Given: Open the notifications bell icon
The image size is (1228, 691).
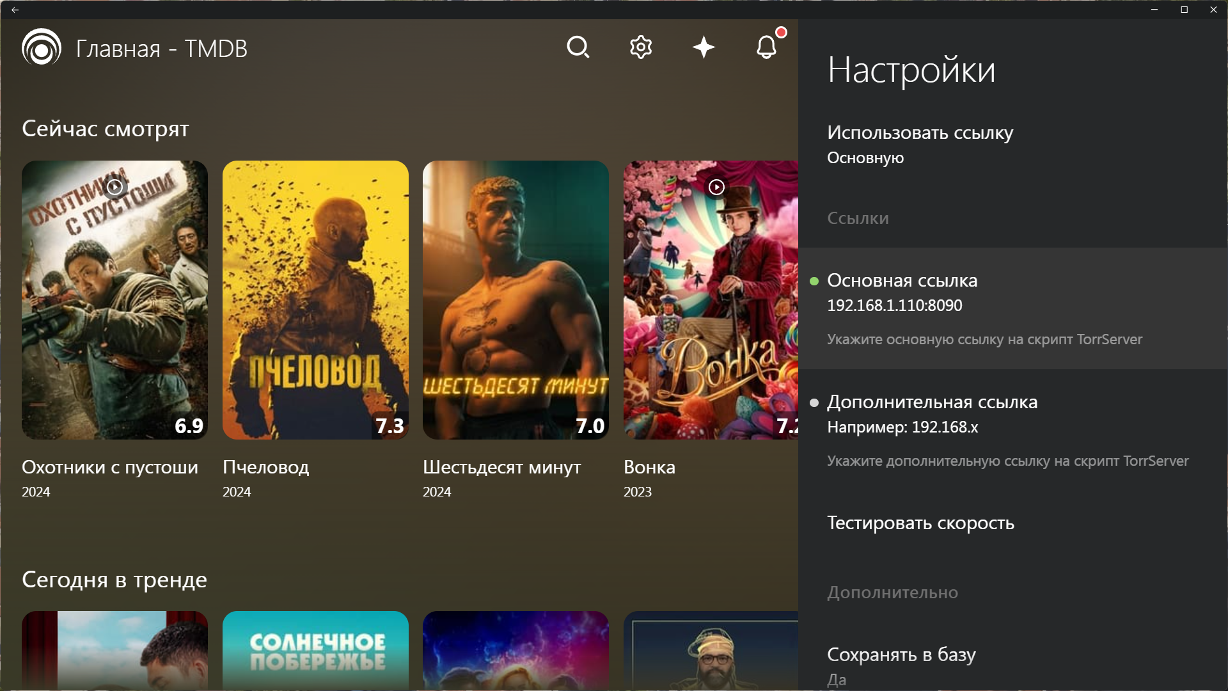Looking at the screenshot, I should coord(766,47).
